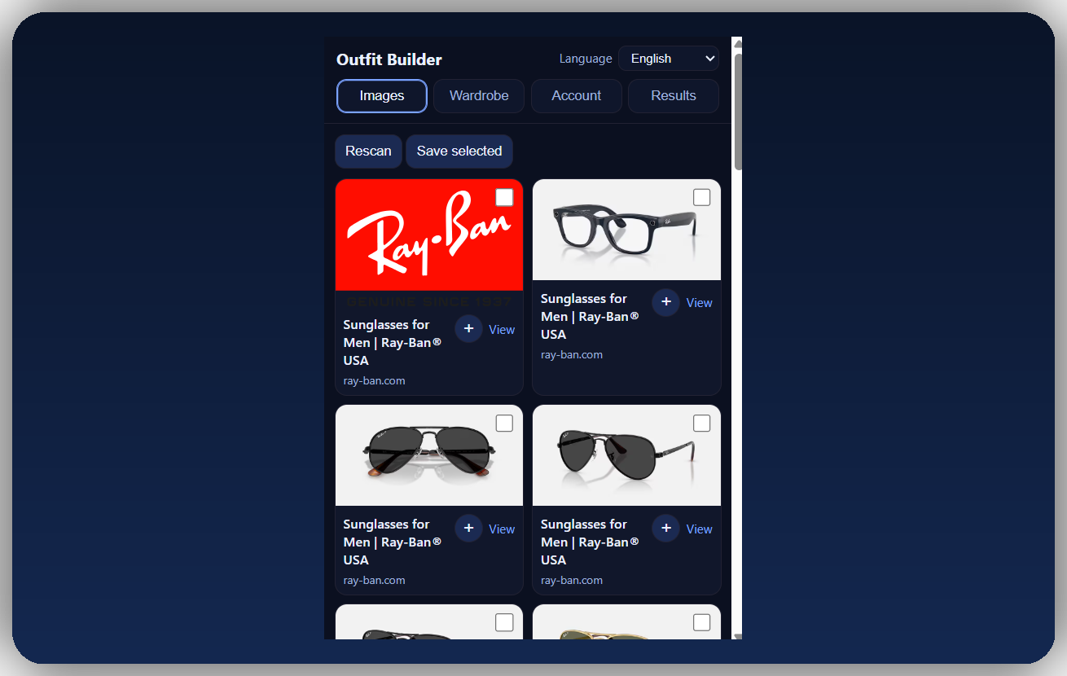The height and width of the screenshot is (676, 1067).
Task: Click the vertical scrollbar thumb
Action: (x=738, y=112)
